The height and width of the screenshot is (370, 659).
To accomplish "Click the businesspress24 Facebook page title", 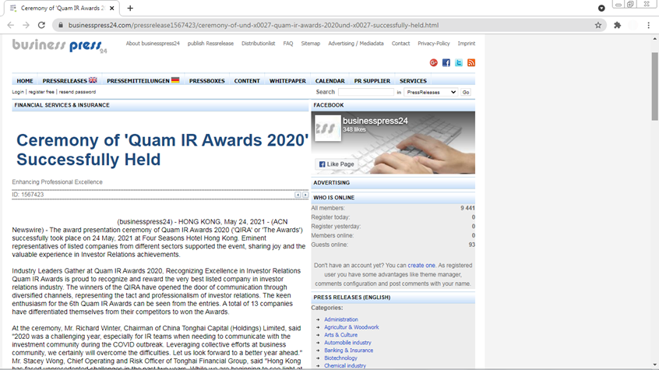I will click(375, 121).
